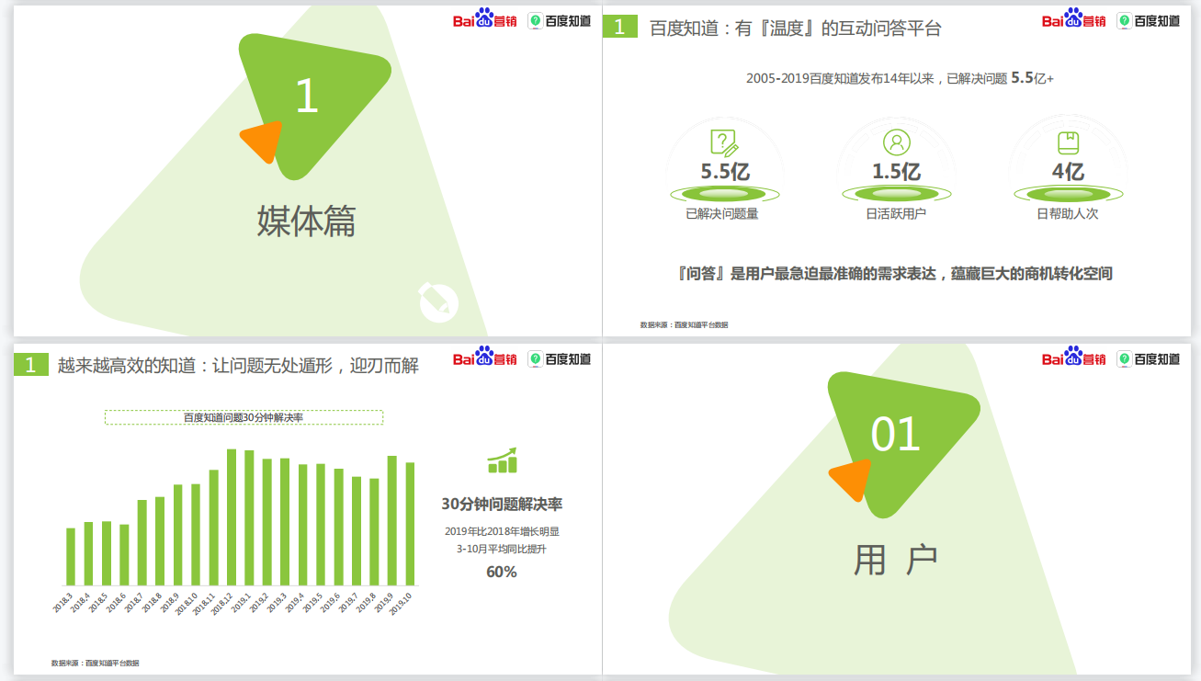Click the bar for 2019.9
This screenshot has width=1201, height=681.
coord(391,521)
